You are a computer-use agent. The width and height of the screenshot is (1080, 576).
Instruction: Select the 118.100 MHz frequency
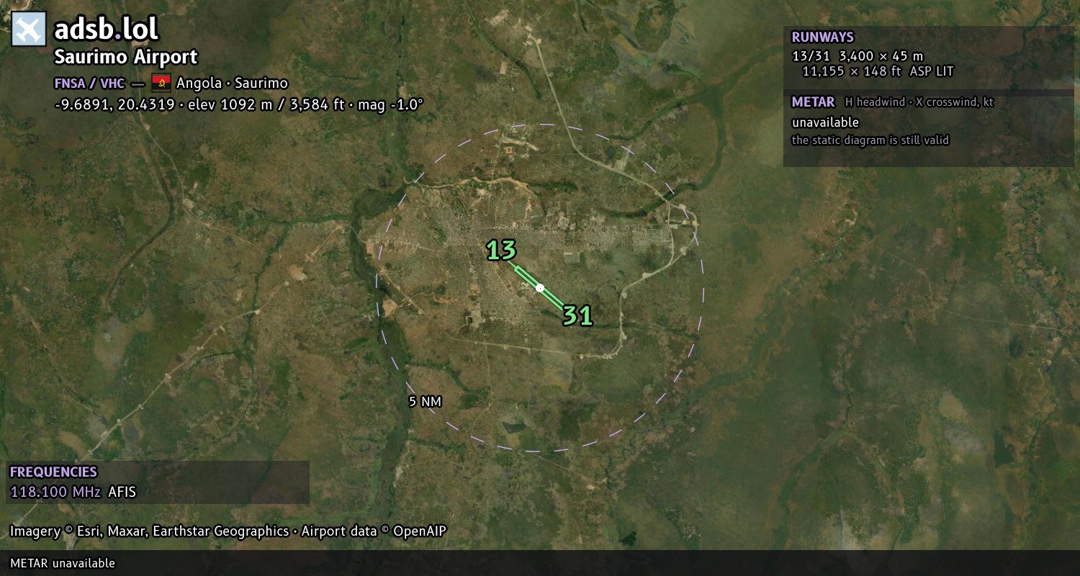(x=55, y=492)
